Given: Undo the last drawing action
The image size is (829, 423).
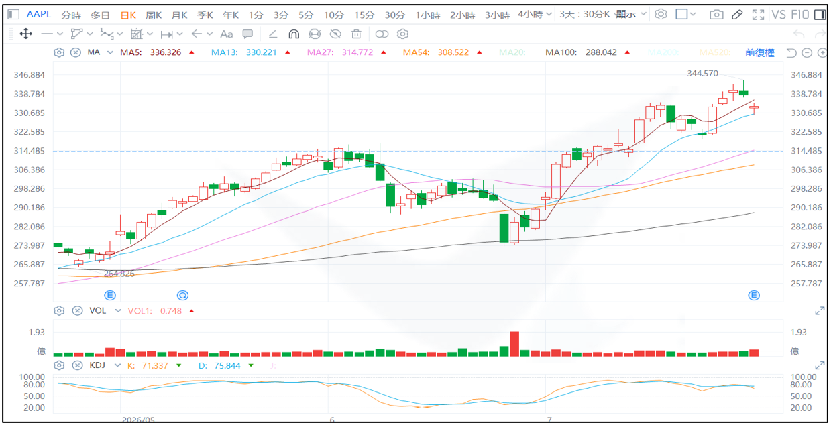Looking at the screenshot, I should (x=798, y=34).
